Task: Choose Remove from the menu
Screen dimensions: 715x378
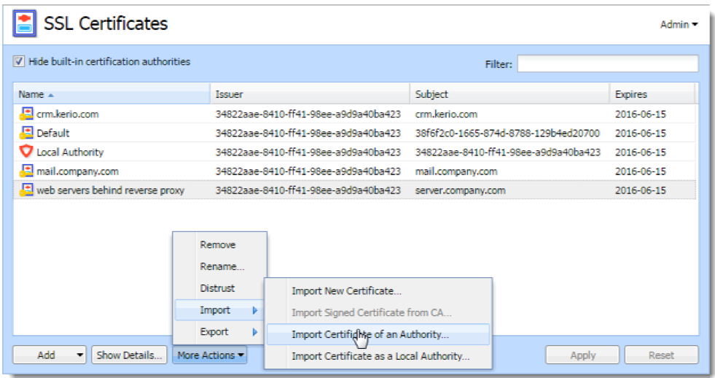Action: pos(217,244)
